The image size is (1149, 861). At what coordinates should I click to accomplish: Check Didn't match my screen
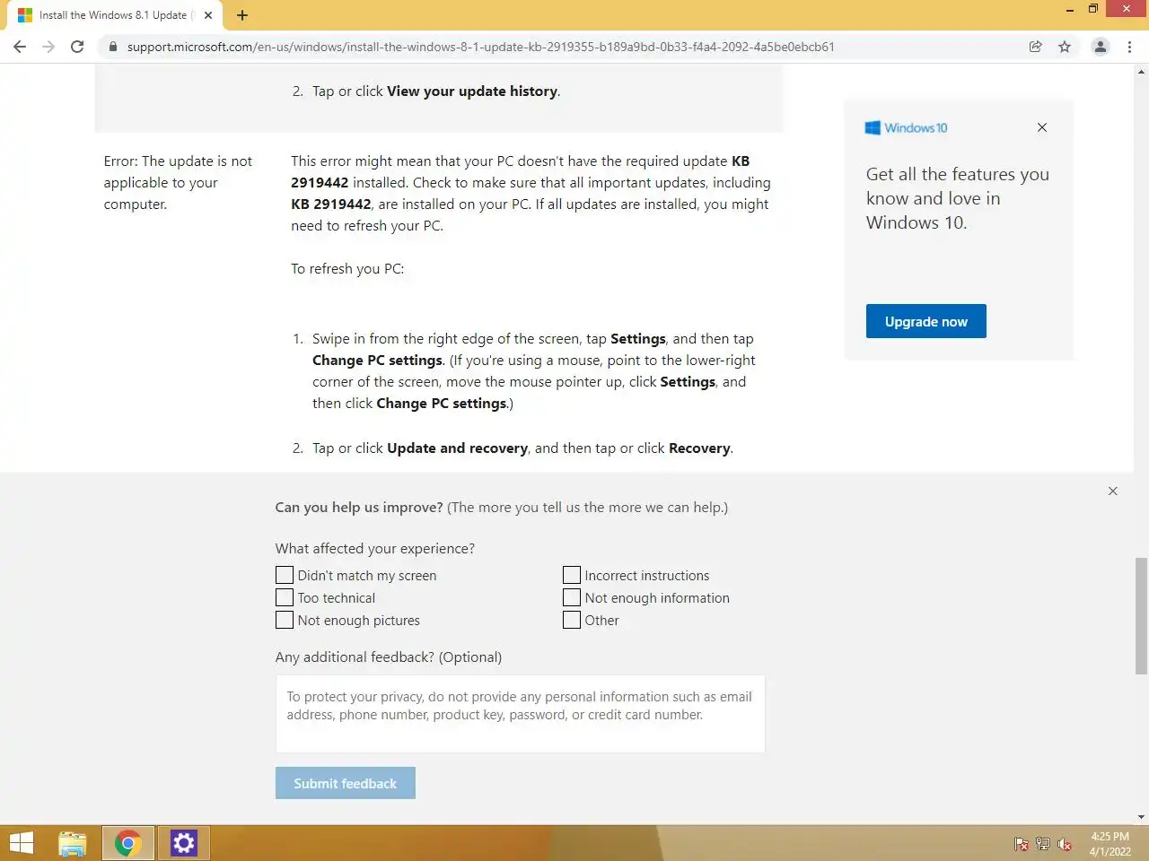285,575
